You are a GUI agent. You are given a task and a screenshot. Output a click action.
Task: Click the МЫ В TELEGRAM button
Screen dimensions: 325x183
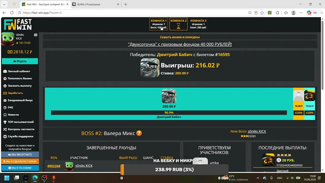20,168
